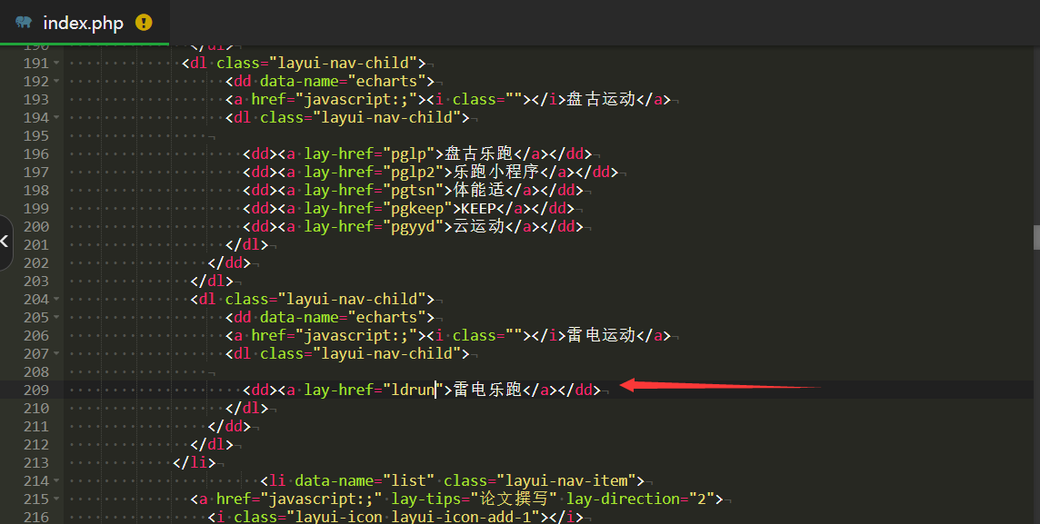The height and width of the screenshot is (524, 1040).
Task: Collapse the li element at line 214
Action: coord(56,481)
